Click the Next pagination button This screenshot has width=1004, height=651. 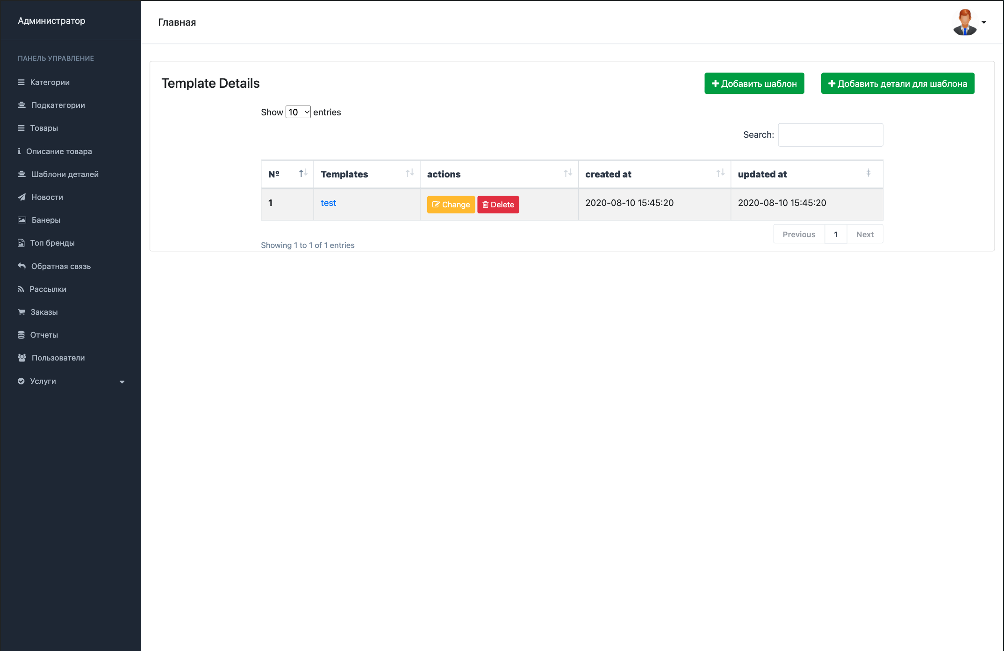pyautogui.click(x=865, y=234)
